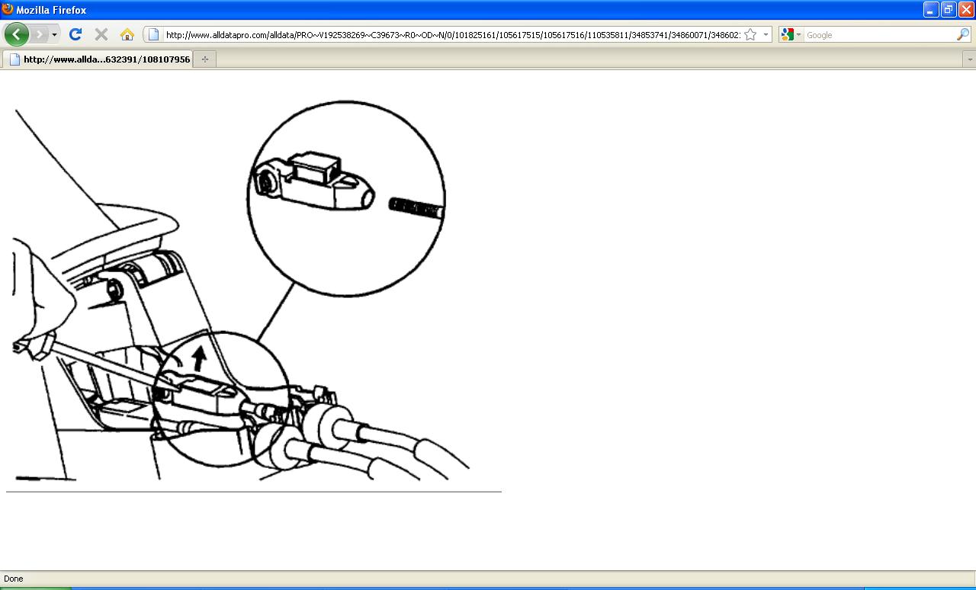Click the "Done" status bar text
976x590 pixels.
(13, 579)
